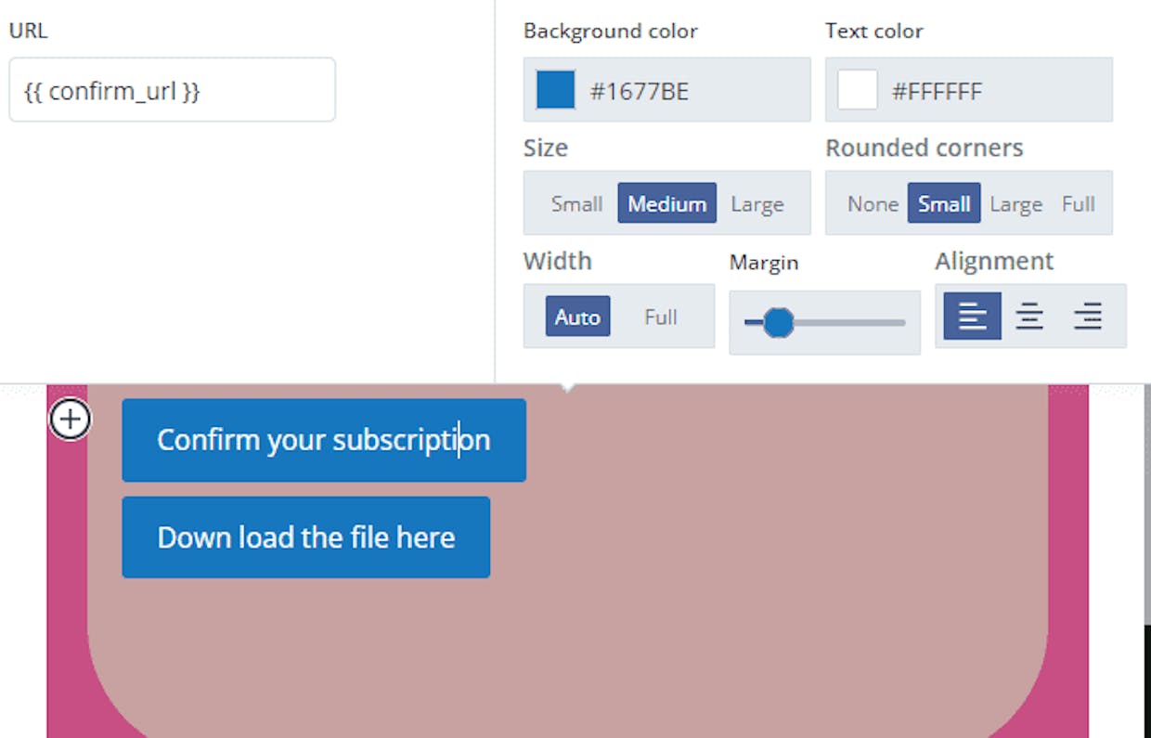1151x738 pixels.
Task: Choose Auto width option
Action: click(577, 317)
